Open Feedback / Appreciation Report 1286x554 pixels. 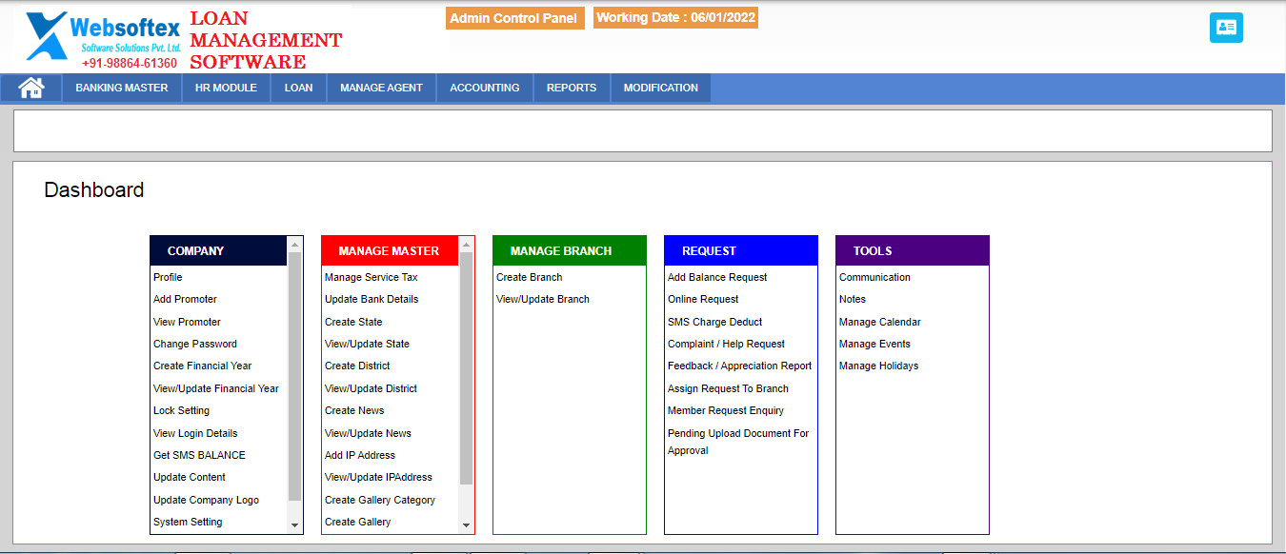click(740, 366)
